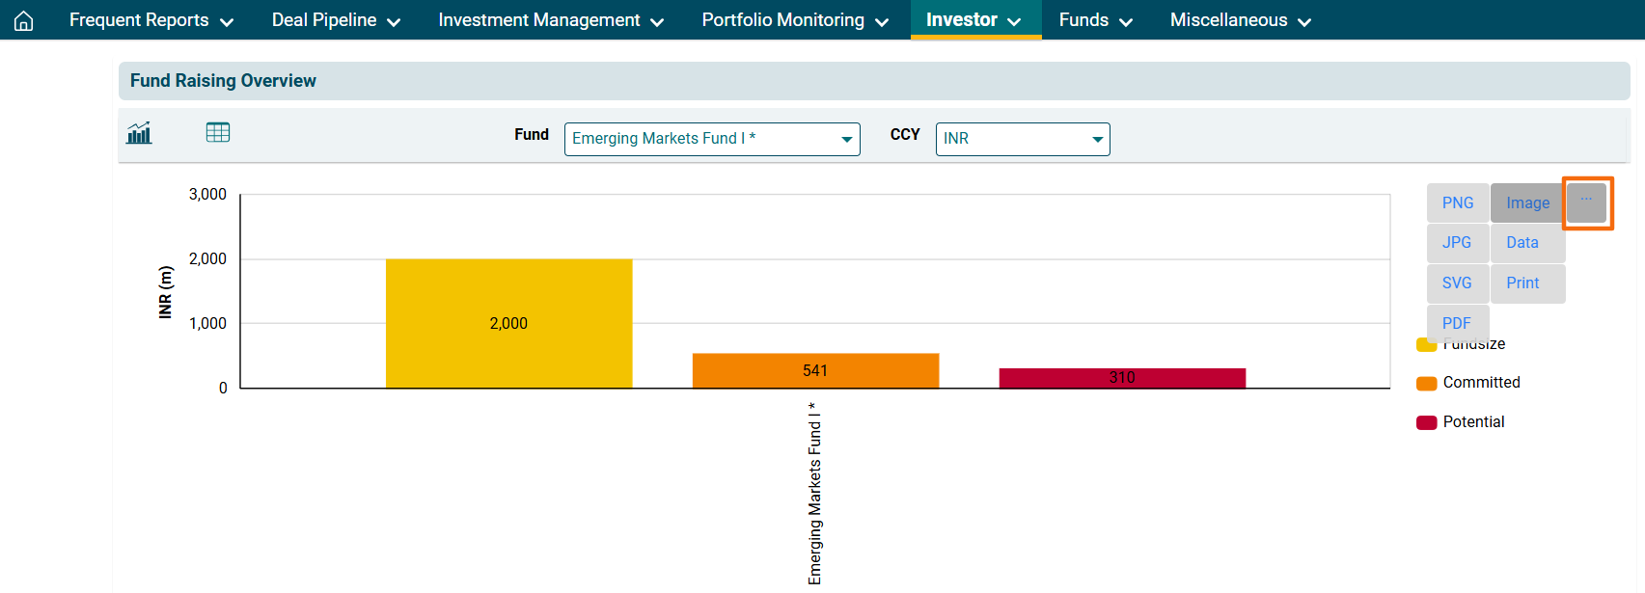This screenshot has width=1645, height=593.
Task: Export chart as JPG
Action: click(x=1457, y=243)
